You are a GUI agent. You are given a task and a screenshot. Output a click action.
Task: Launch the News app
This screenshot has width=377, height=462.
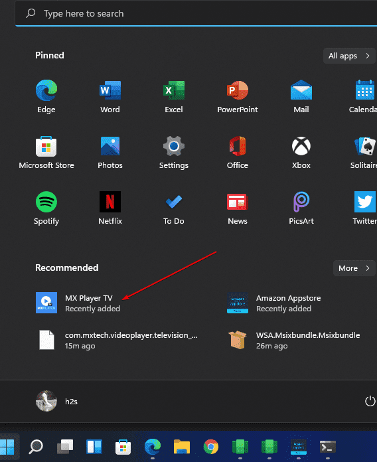(238, 208)
